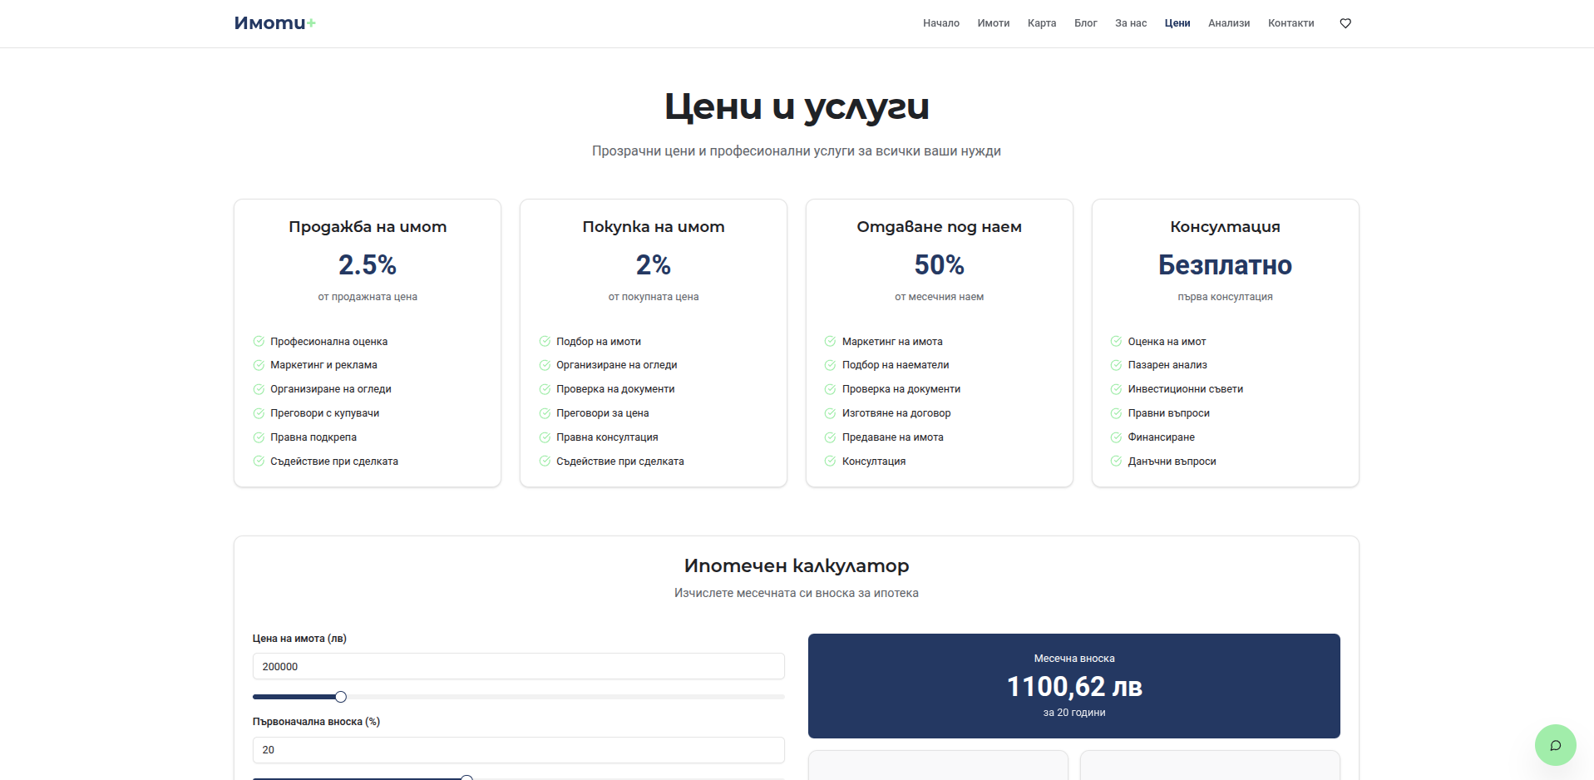This screenshot has width=1594, height=780.
Task: Click checkmark icon next to Оценка на имот
Action: (x=1116, y=341)
